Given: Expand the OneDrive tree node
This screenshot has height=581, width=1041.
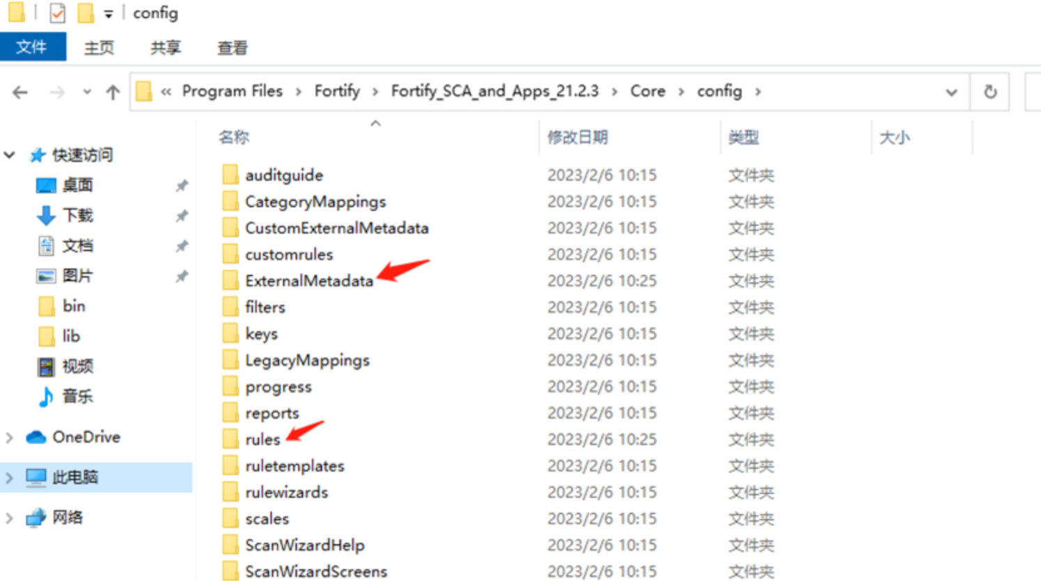Looking at the screenshot, I should coord(10,438).
